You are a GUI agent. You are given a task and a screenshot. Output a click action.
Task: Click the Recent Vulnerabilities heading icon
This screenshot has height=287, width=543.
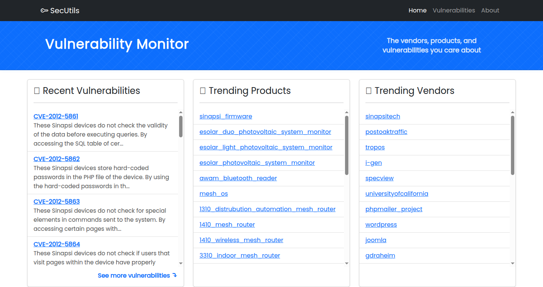pos(37,91)
